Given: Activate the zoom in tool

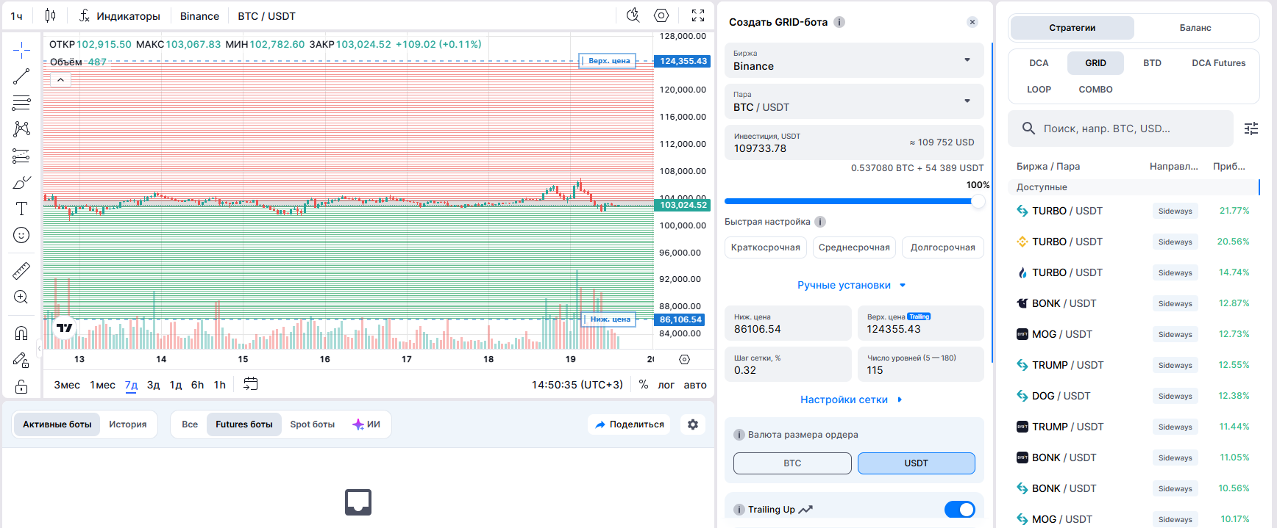Looking at the screenshot, I should [21, 297].
